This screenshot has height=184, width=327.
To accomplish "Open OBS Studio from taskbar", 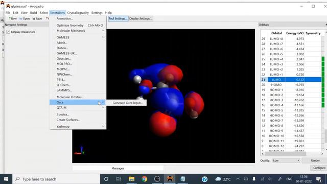I will [157, 179].
